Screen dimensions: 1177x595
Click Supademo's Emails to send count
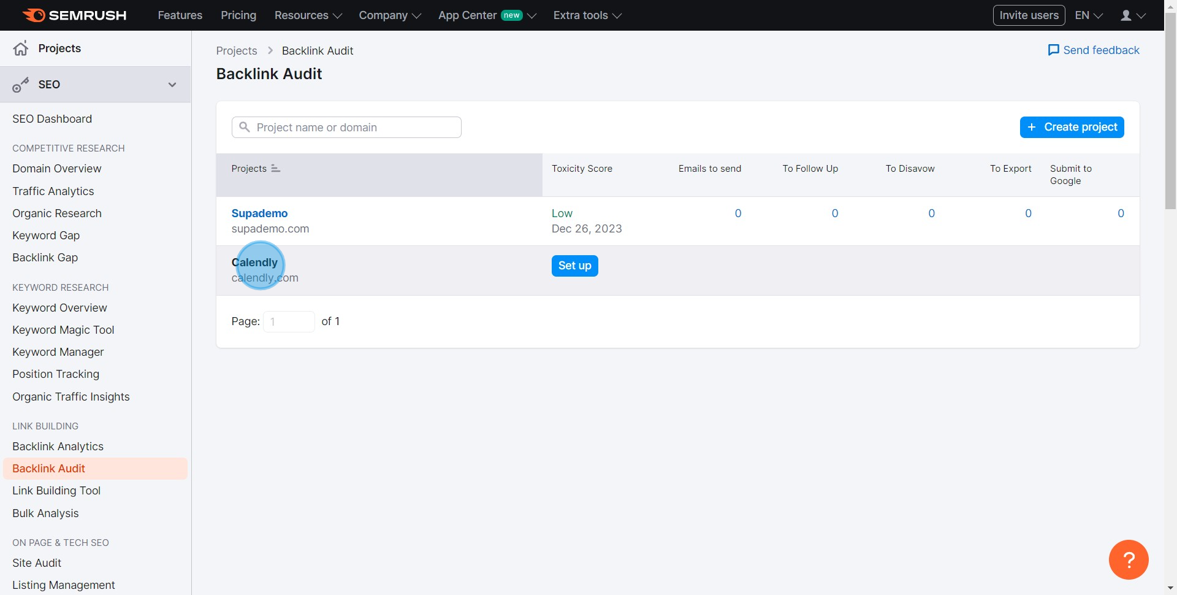738,213
